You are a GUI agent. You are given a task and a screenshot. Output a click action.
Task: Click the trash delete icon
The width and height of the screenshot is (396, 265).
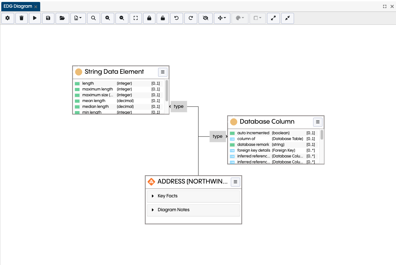coord(22,18)
